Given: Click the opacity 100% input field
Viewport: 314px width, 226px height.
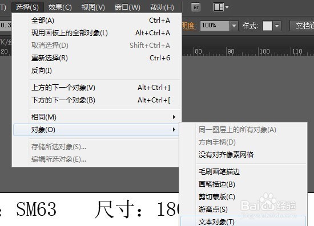Looking at the screenshot, I should (215, 26).
